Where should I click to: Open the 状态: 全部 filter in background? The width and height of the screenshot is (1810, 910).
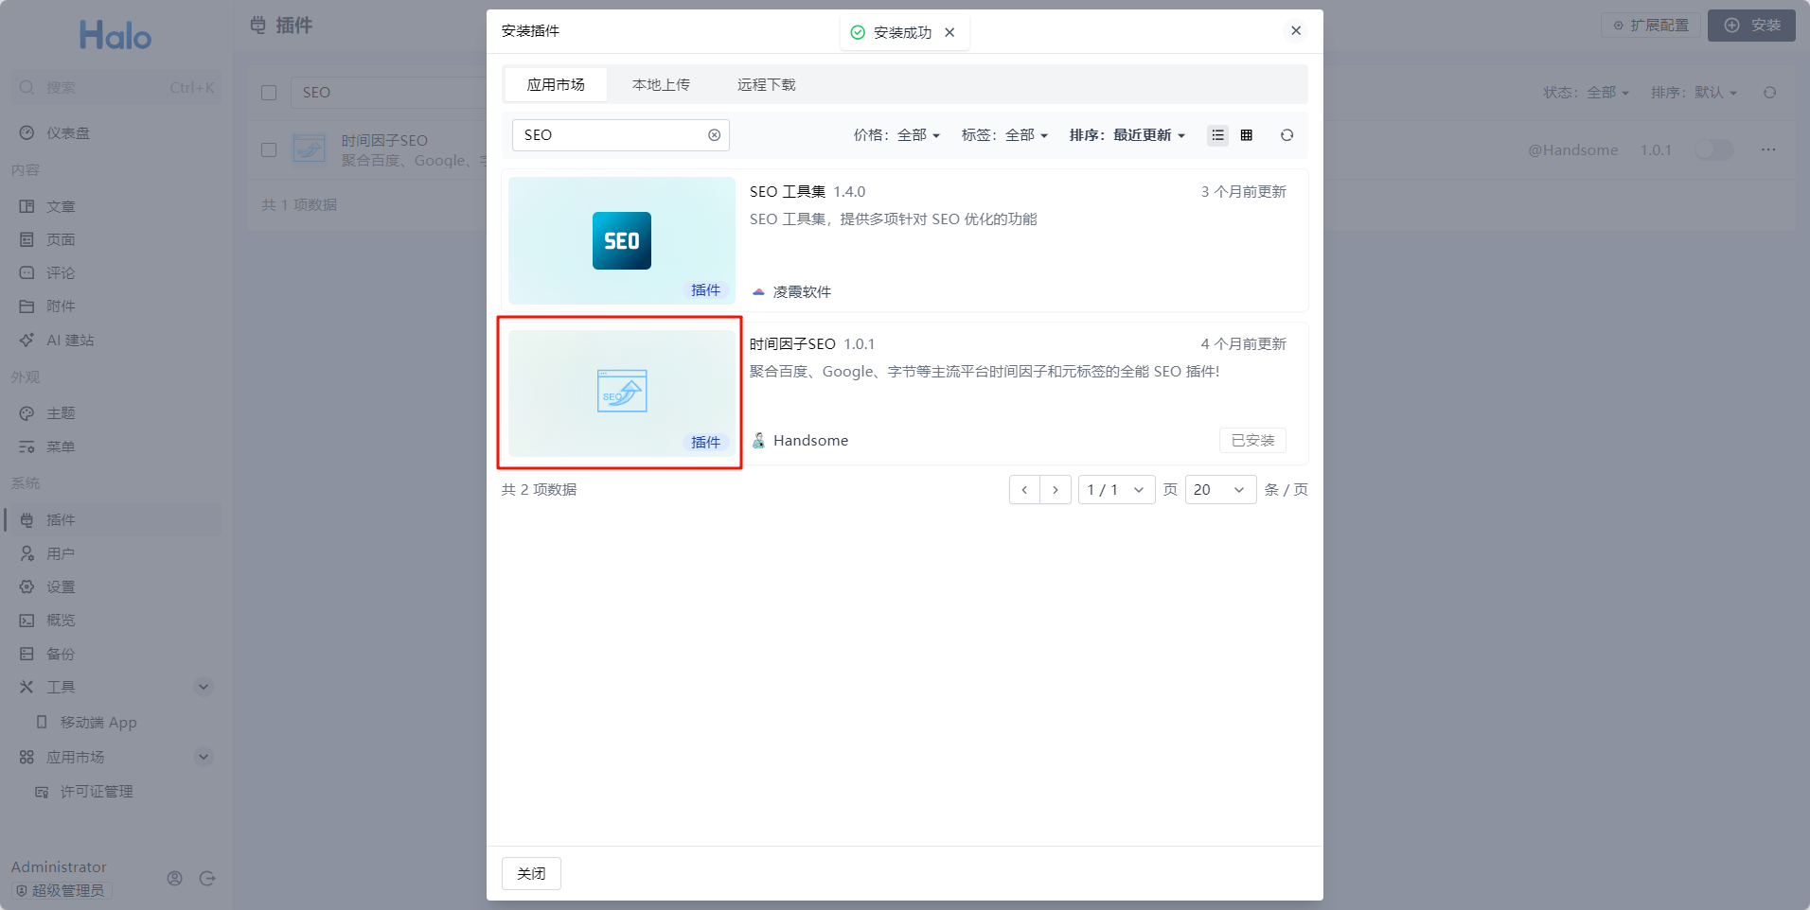click(1586, 93)
